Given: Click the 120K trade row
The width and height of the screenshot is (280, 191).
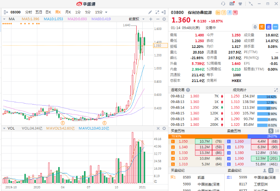Looking at the screenshot, I should pyautogui.click(x=197, y=113).
